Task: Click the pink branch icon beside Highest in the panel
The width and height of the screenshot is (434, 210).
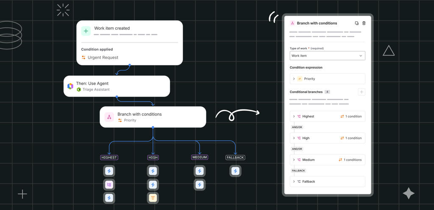Action: (x=299, y=116)
